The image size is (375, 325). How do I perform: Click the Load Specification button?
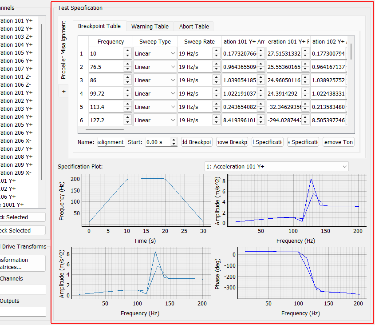tap(268, 142)
